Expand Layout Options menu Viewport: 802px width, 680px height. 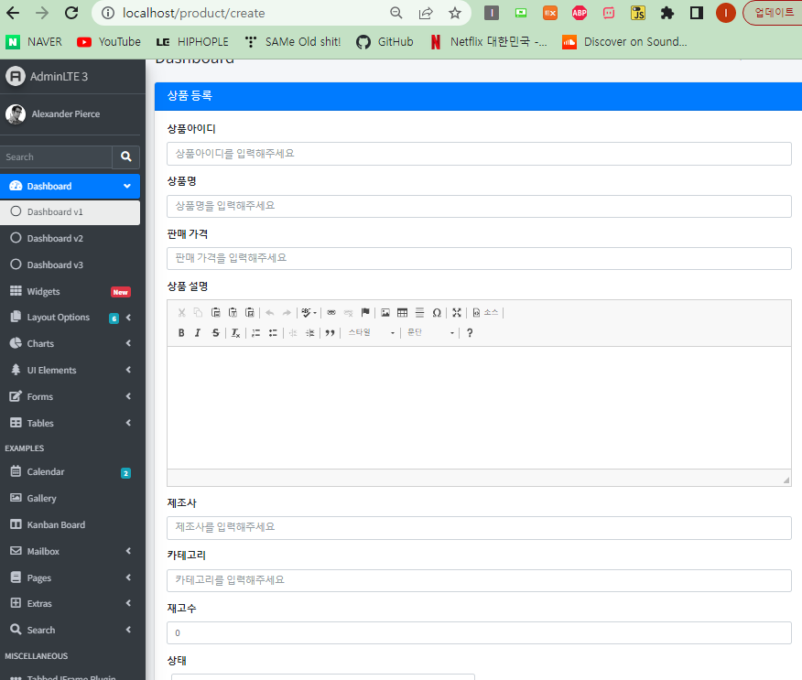click(x=70, y=318)
